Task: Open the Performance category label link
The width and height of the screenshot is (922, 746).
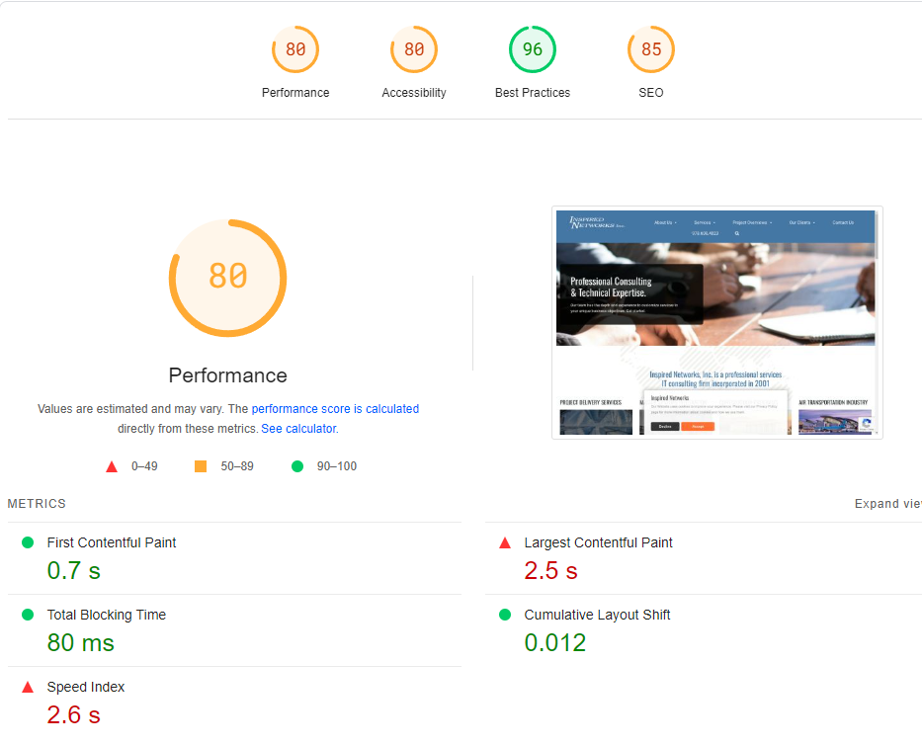Action: 295,92
